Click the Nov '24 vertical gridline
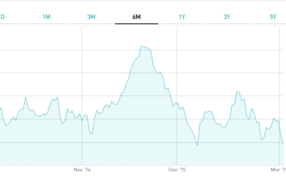286x190 pixels. coord(82,59)
